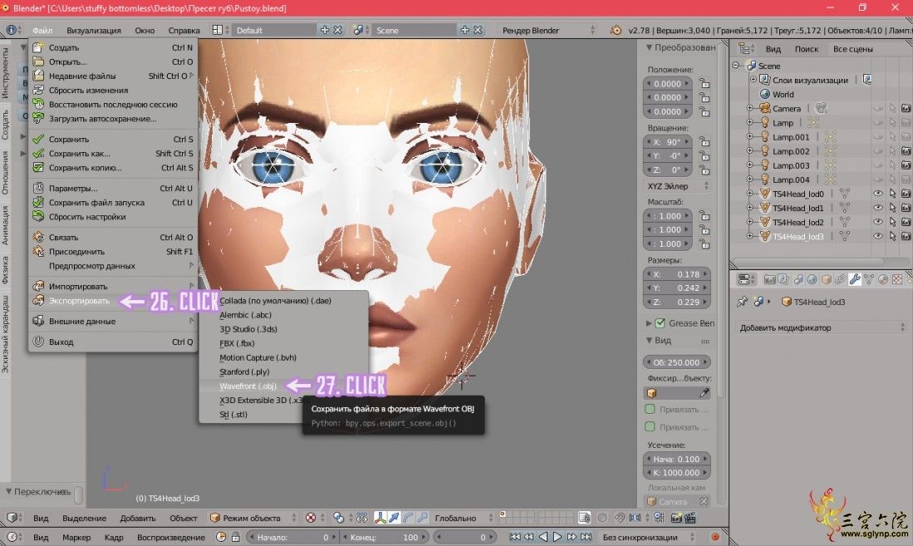Image resolution: width=913 pixels, height=546 pixels.
Task: Open the Выделение menu in 3D view header
Action: (x=85, y=518)
